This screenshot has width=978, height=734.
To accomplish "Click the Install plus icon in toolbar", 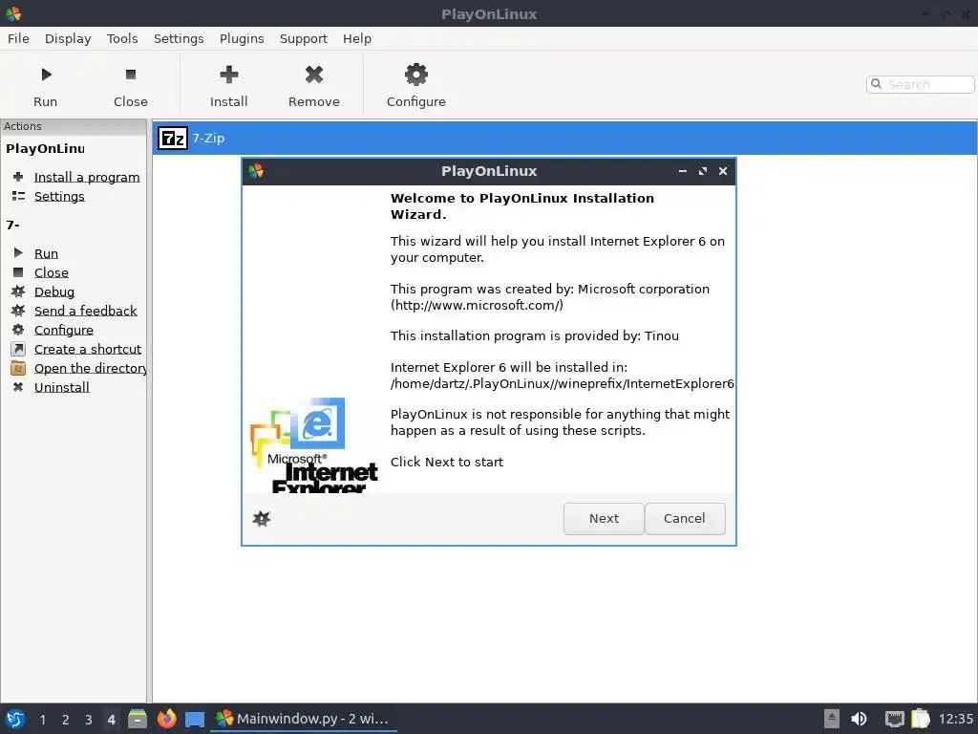I will 229,75.
